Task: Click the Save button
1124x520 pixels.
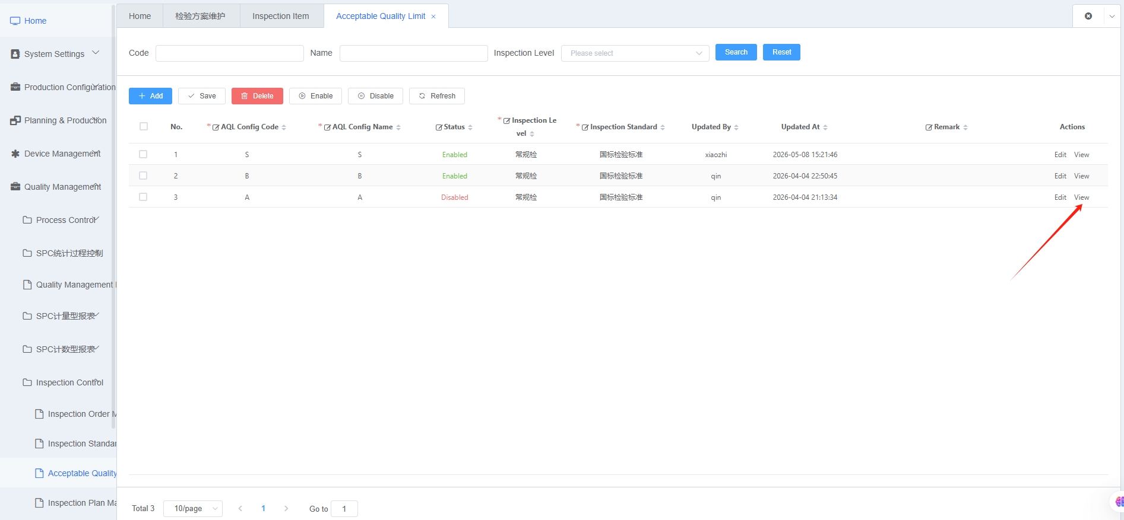Action: coord(202,96)
